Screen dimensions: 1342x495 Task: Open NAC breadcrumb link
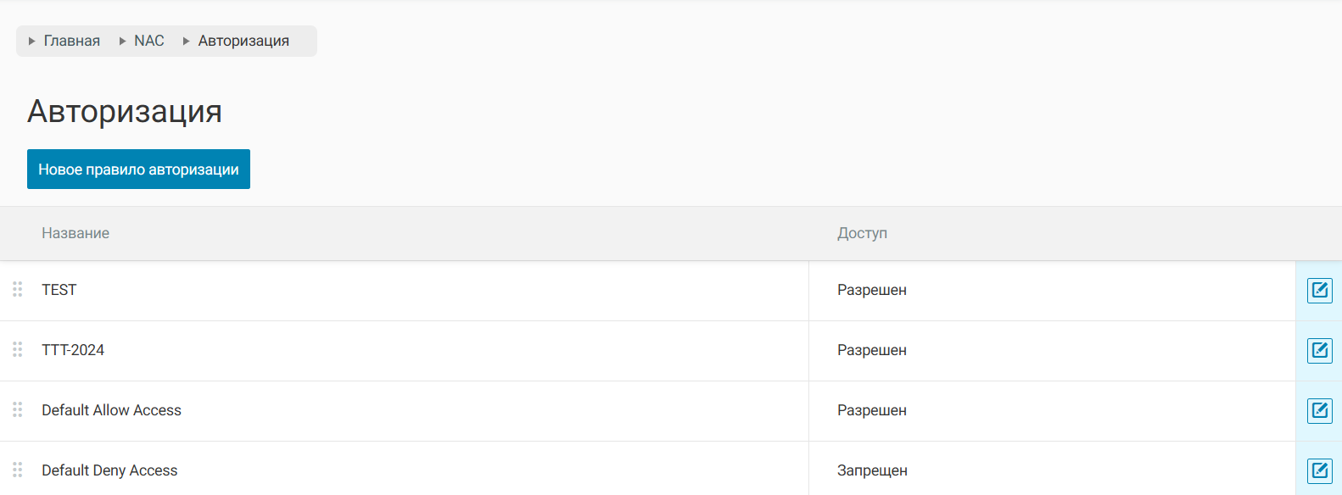148,41
